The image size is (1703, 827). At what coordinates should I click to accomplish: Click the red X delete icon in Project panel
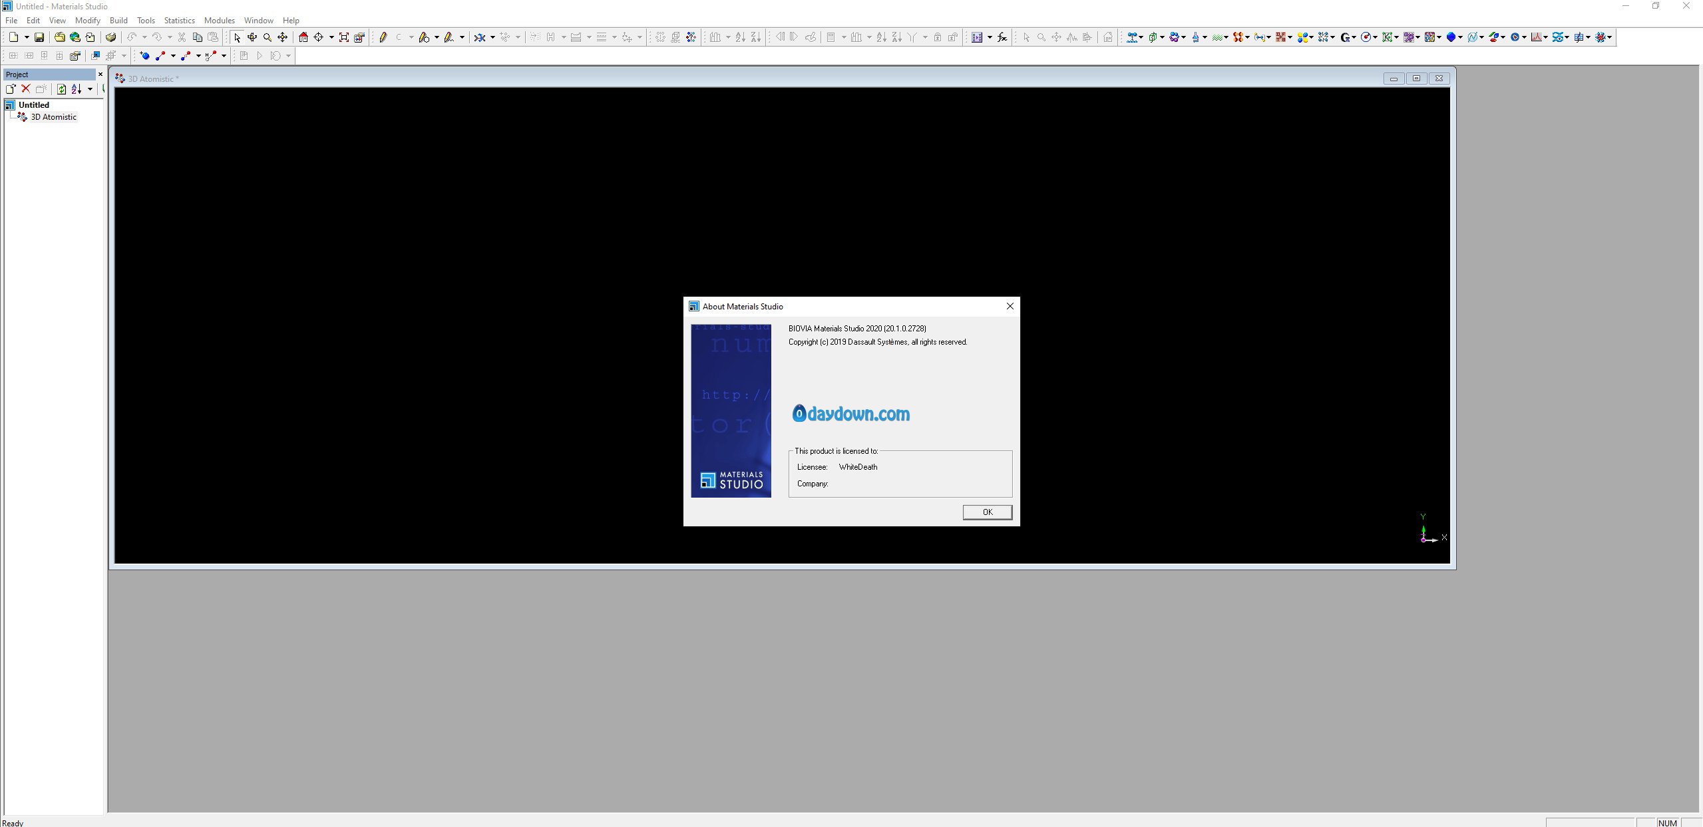[26, 88]
